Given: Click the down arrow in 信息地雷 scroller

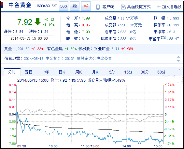Looking at the screenshot, I should [178, 61].
